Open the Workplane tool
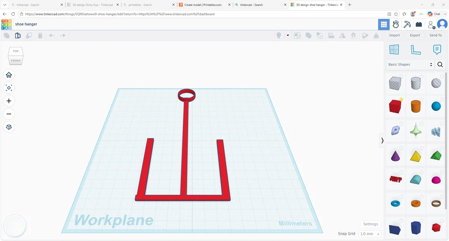449x241 pixels. point(394,50)
